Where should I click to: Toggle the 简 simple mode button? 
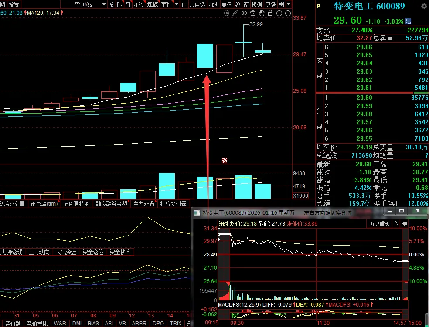click(128, 4)
